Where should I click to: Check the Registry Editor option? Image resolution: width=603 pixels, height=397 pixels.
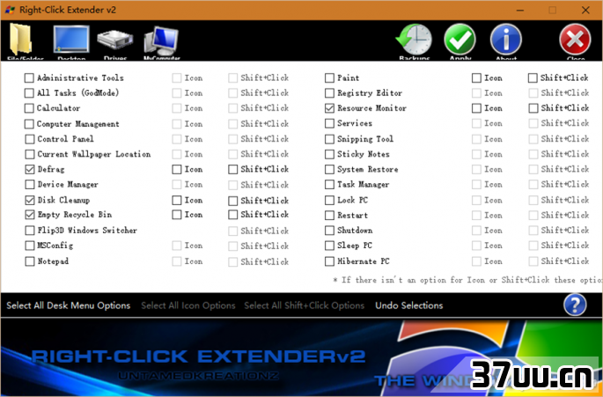(x=329, y=93)
